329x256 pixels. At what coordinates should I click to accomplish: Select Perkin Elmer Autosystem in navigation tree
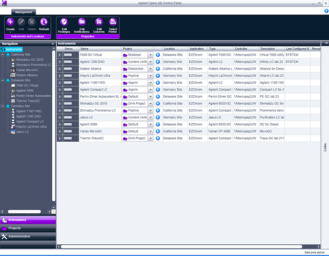pos(33,96)
